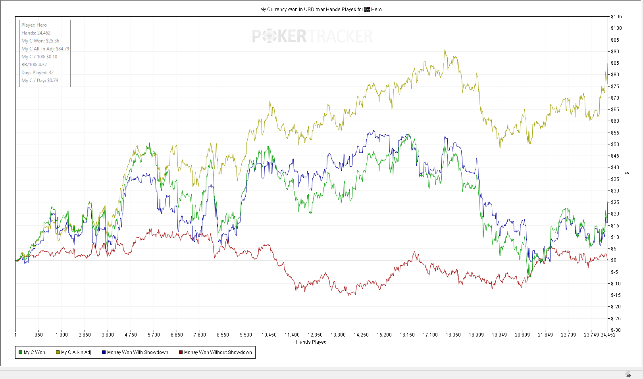Click the '$' y-axis title
Screen dimensions: 643x379
627,173
